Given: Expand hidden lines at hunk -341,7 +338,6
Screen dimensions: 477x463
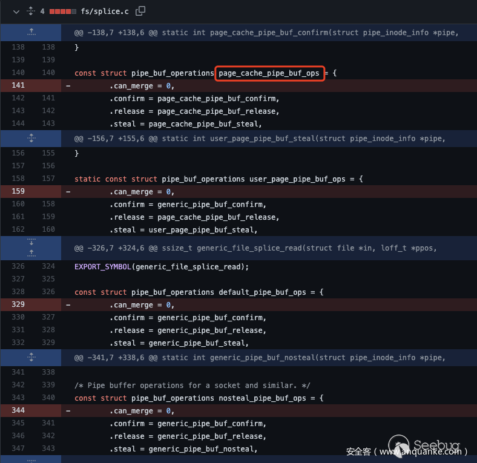Looking at the screenshot, I should point(31,357).
